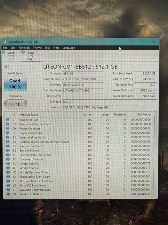Click the status icon for Unsafe Shutdown Count
Image resolution: width=168 pixels, height=225 pixels.
coord(8,172)
